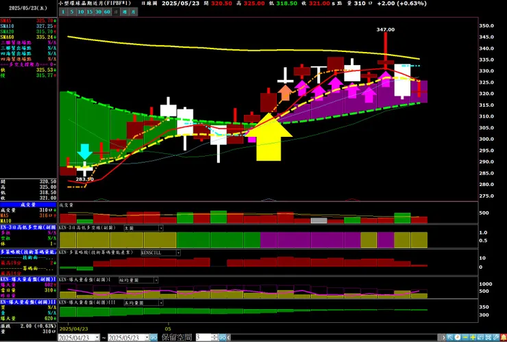This screenshot has height=342, width=507.
Task: Click GO button next to end date
Action: 153,337
